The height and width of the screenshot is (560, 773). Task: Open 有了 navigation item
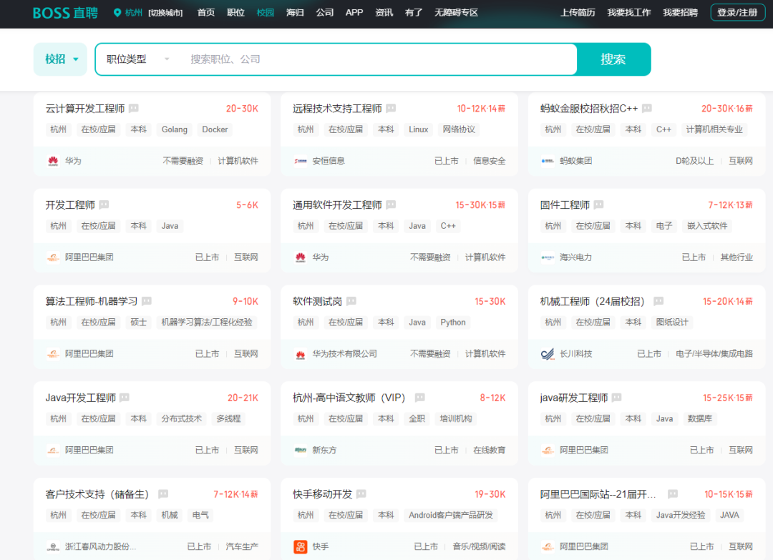coord(414,13)
